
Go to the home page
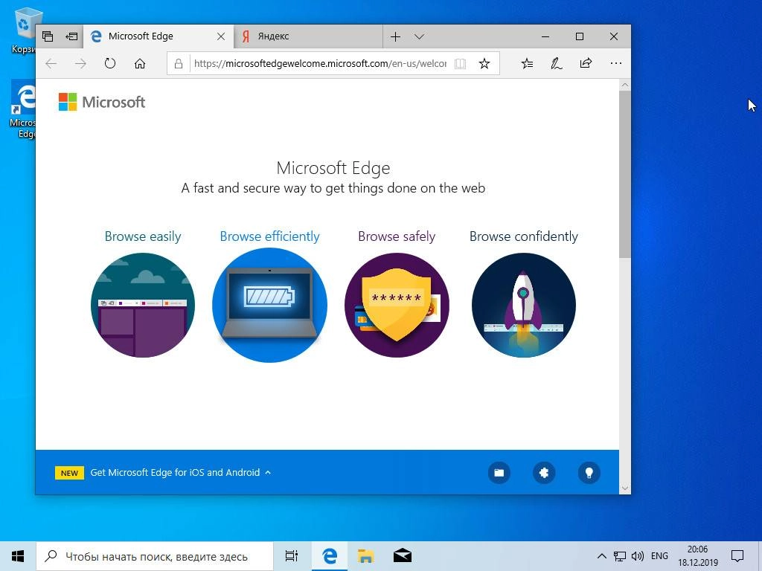(140, 64)
